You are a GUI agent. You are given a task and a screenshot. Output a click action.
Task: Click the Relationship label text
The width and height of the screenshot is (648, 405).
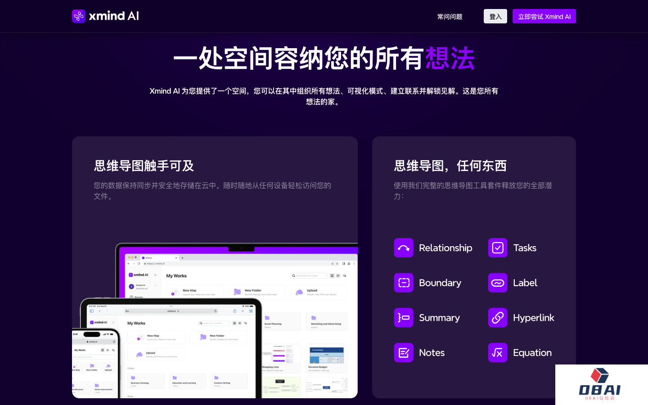pyautogui.click(x=445, y=248)
